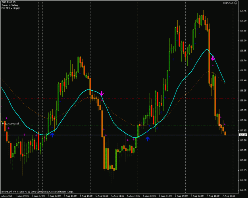Click the '4 Aug 19:00' time axis label
248x198 pixels.
click(86, 196)
